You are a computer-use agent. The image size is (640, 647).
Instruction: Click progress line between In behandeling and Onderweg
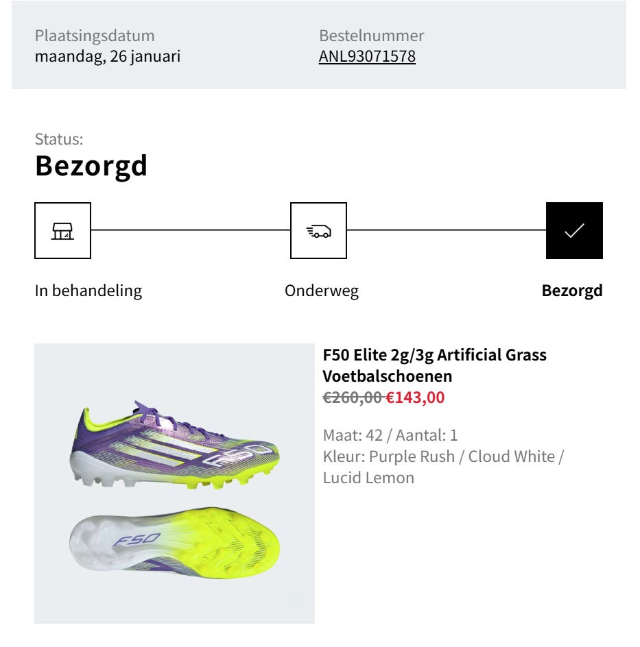(191, 230)
